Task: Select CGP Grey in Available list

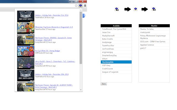Action: 116,65
